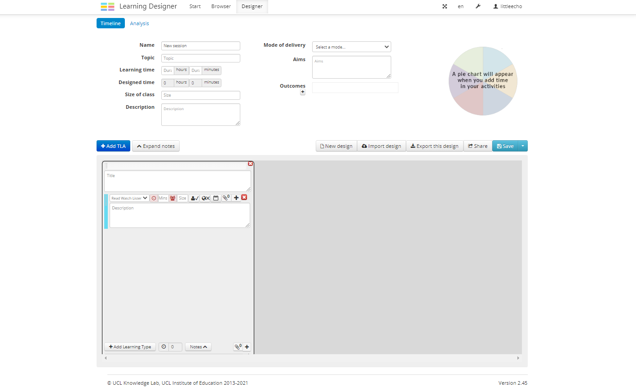Go to the Start page

[x=195, y=6]
